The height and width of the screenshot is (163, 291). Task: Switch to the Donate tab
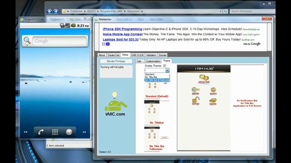click(x=163, y=55)
